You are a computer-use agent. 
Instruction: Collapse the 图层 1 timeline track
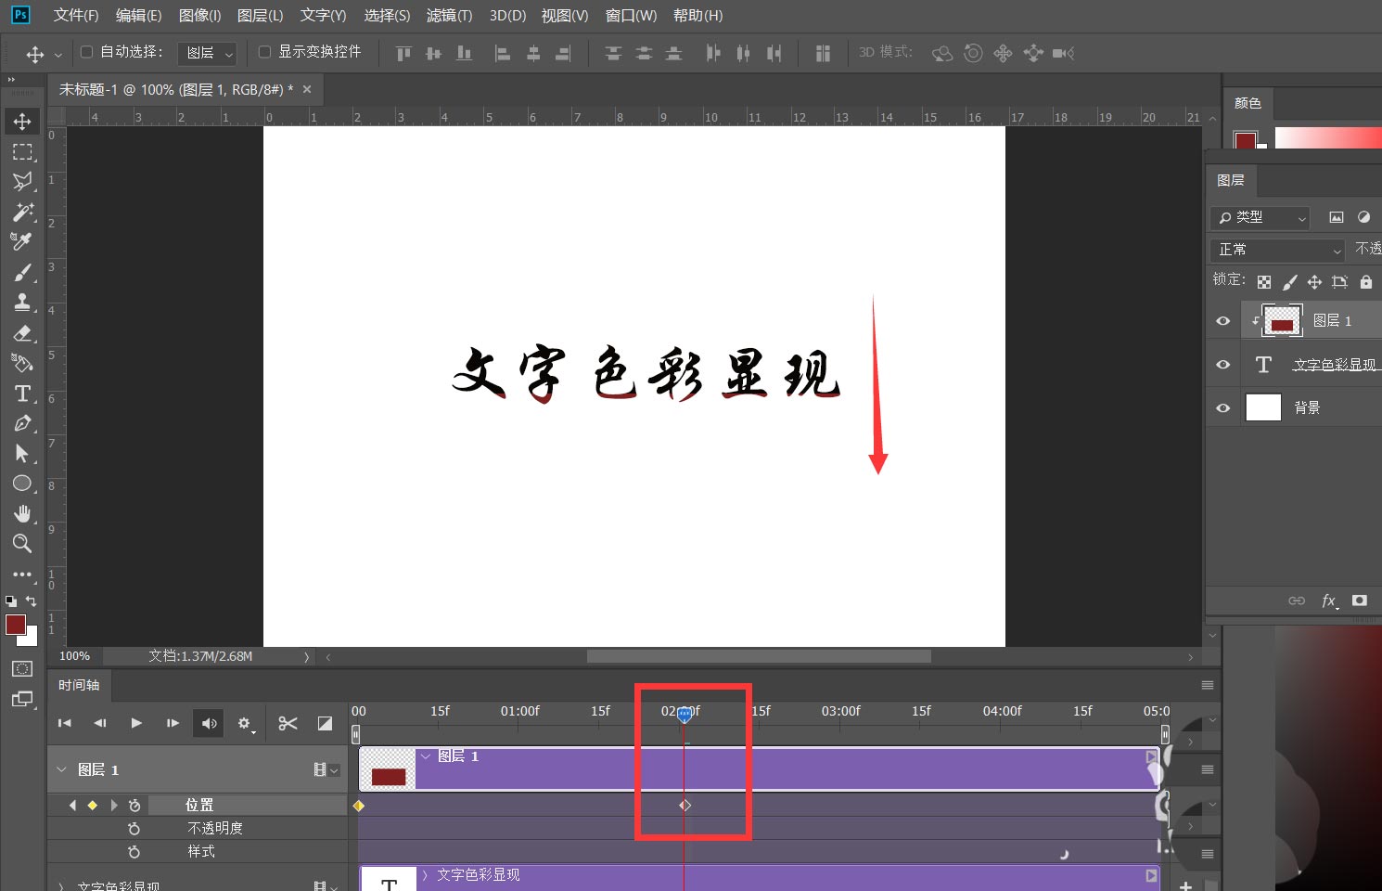[61, 769]
